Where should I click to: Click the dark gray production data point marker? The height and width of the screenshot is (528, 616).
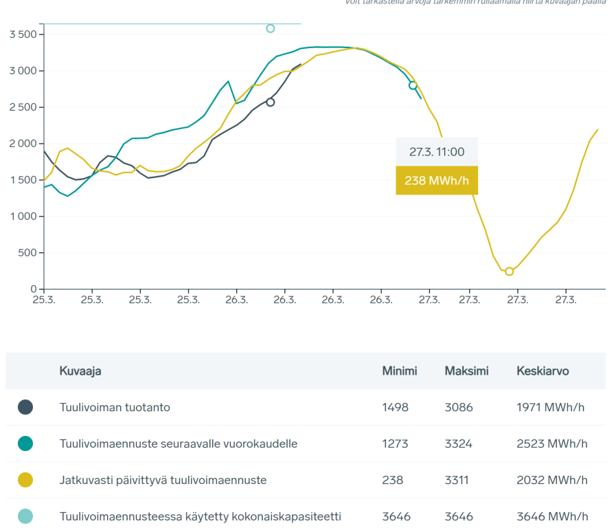point(271,102)
